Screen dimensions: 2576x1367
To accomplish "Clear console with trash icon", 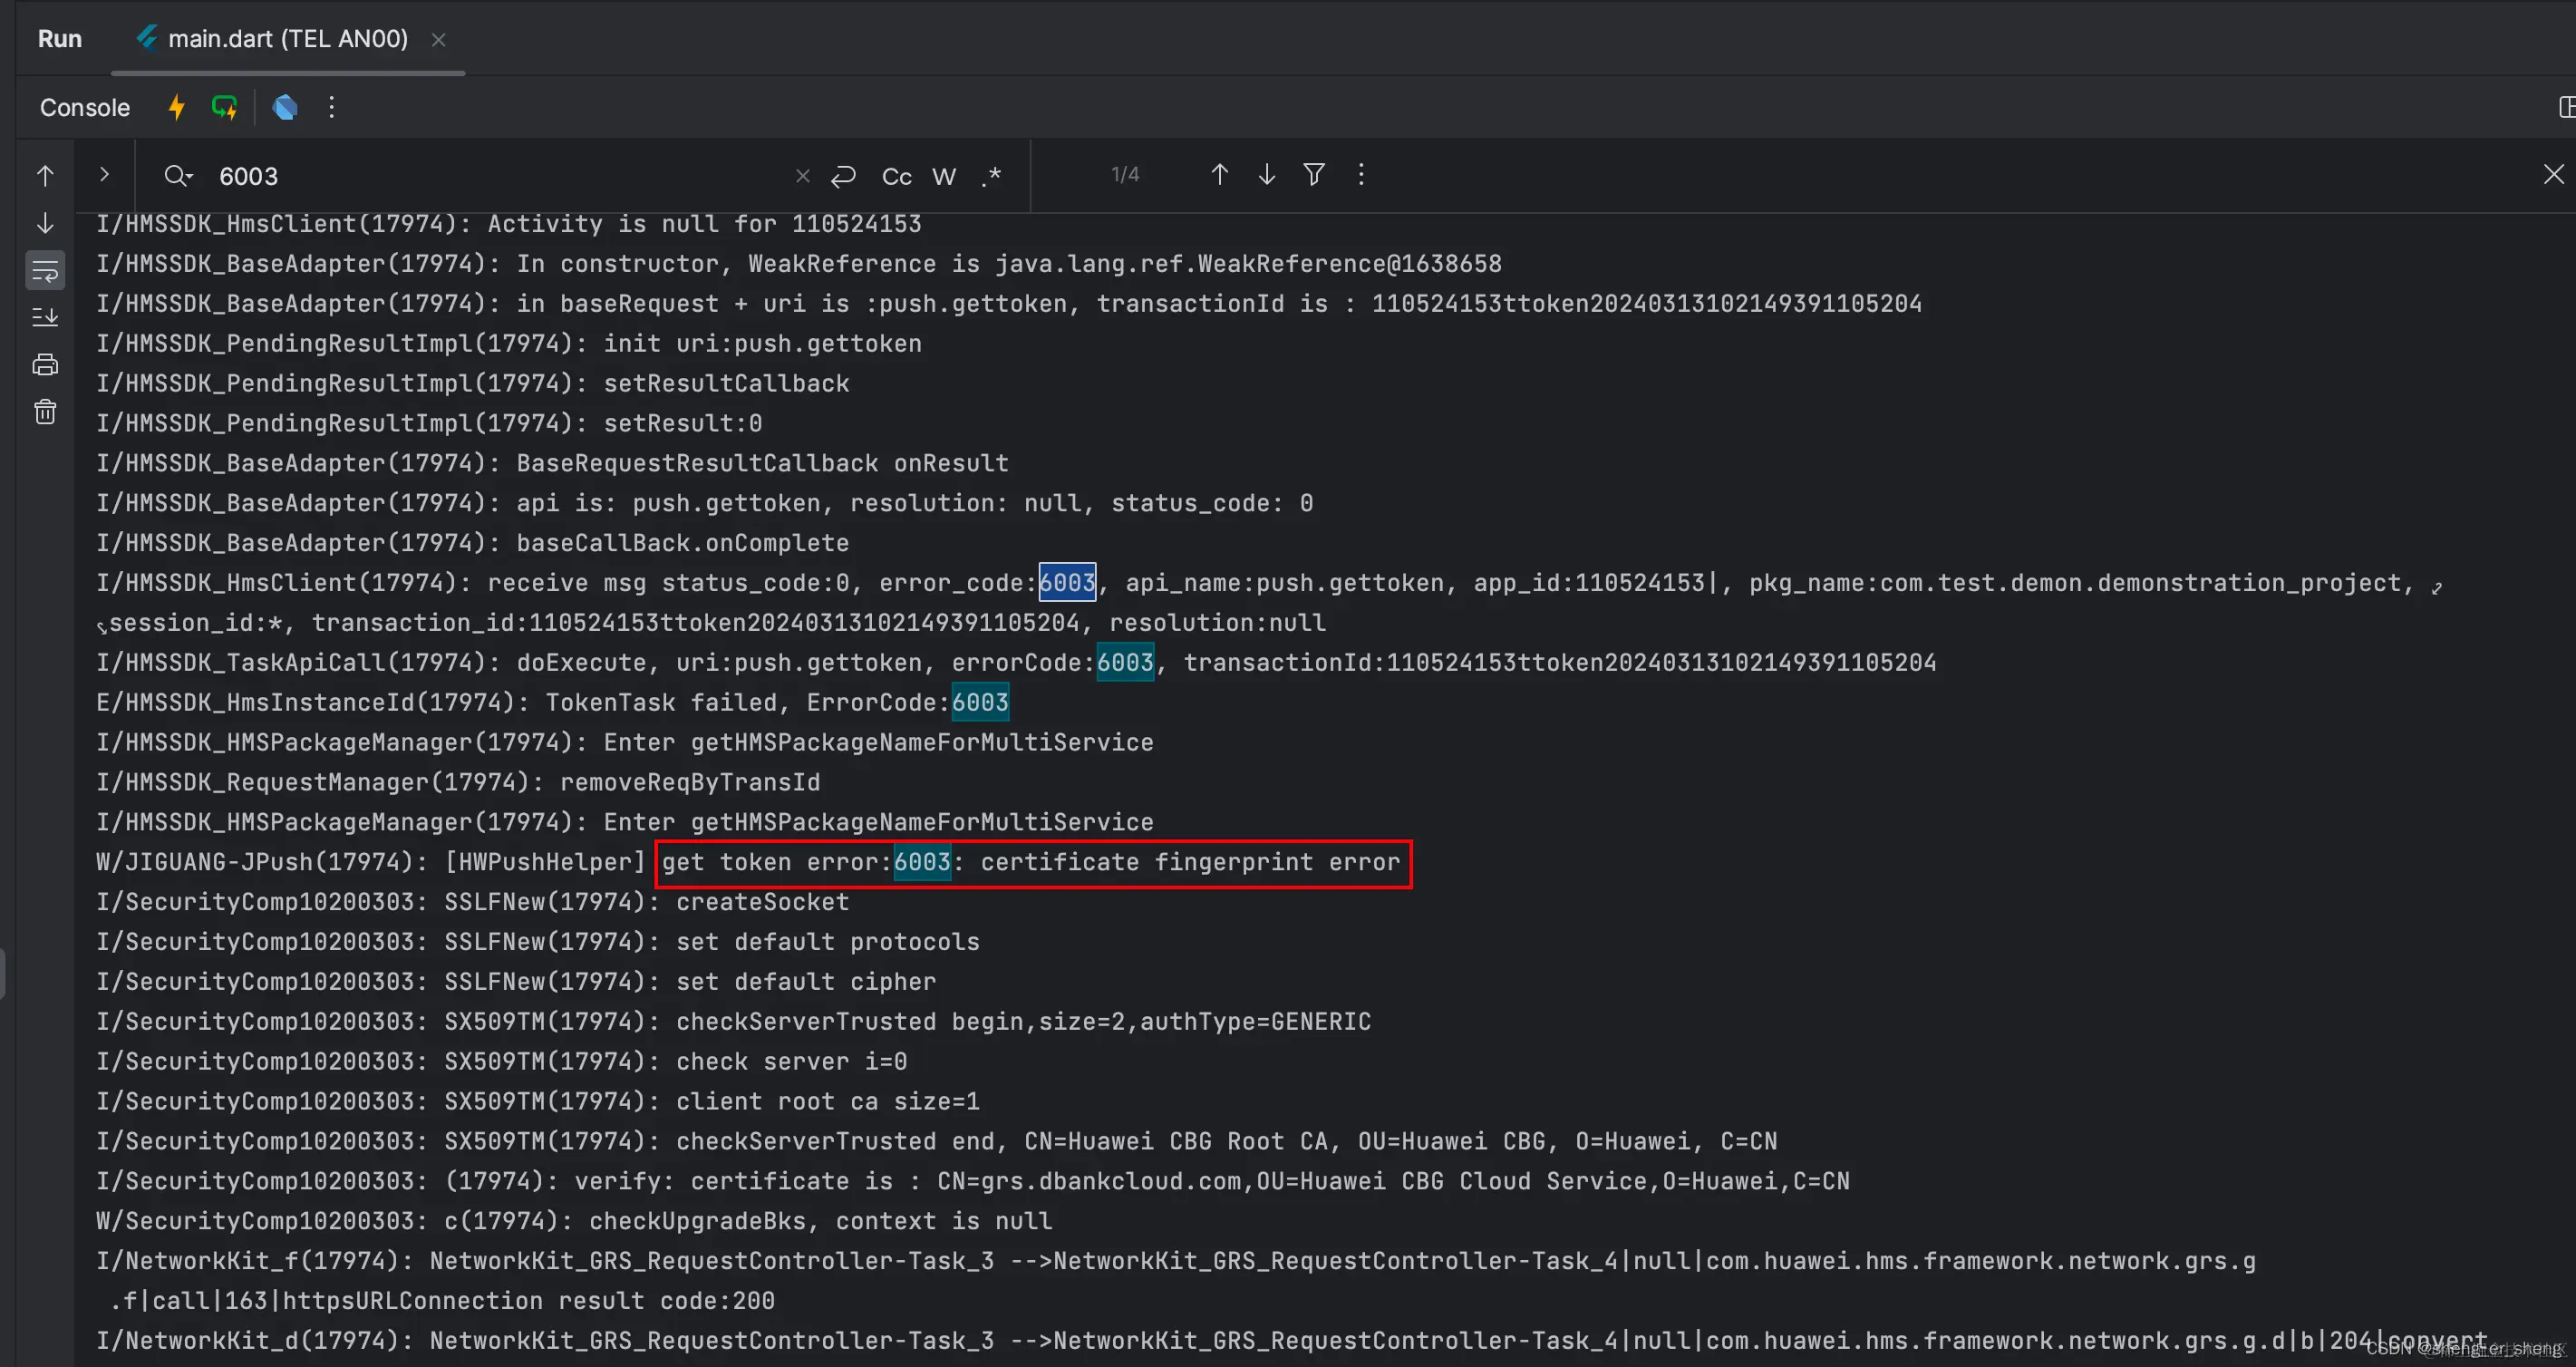I will pos(45,412).
